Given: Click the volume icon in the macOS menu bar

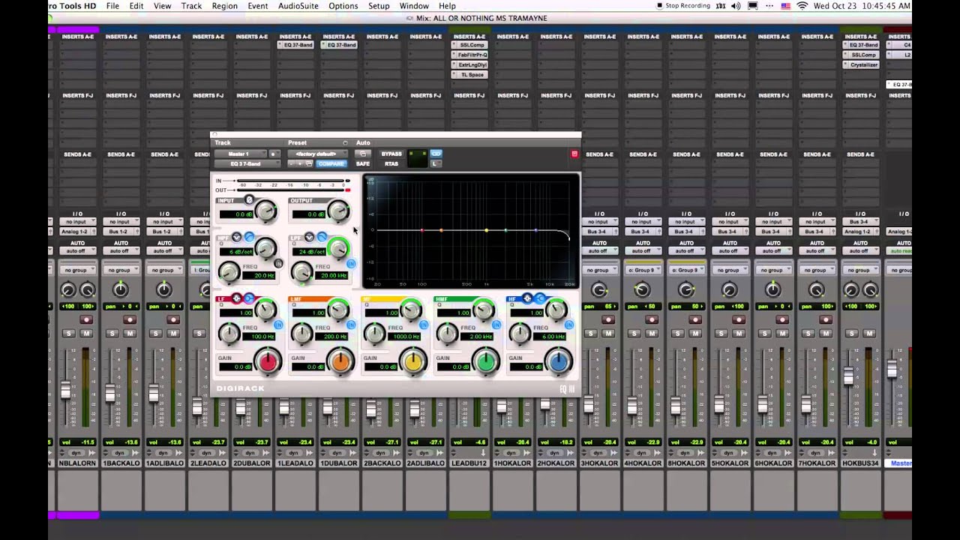Looking at the screenshot, I should (x=736, y=6).
